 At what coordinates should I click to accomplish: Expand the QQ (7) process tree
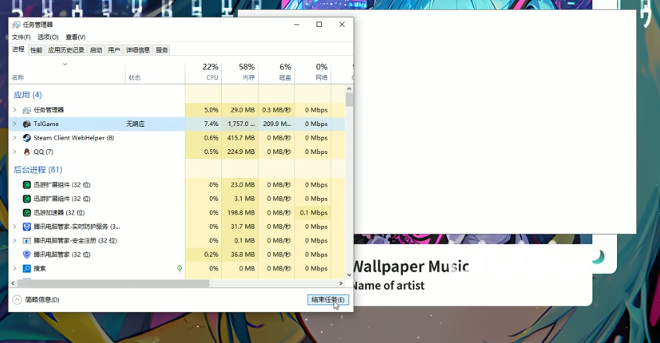pos(14,152)
